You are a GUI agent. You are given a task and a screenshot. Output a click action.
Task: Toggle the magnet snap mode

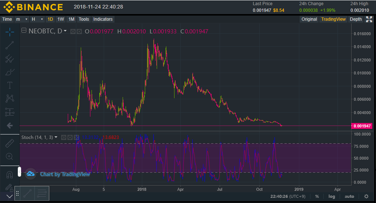(x=10, y=174)
